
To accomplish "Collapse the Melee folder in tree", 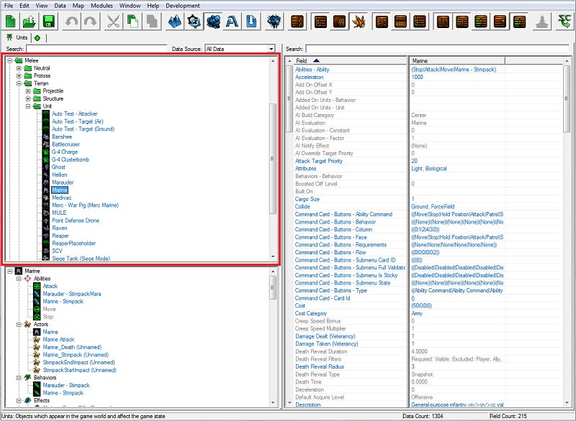I will coord(10,60).
